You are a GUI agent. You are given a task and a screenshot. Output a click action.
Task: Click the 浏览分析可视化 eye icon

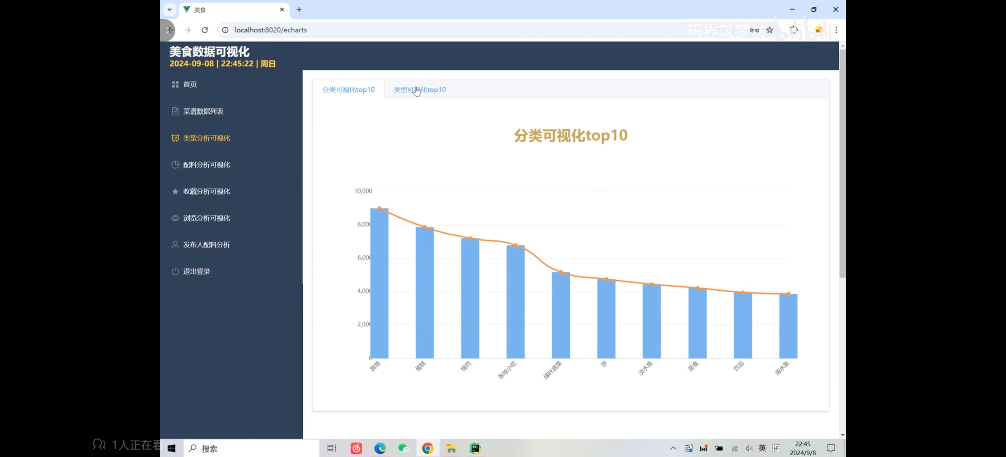pos(175,218)
